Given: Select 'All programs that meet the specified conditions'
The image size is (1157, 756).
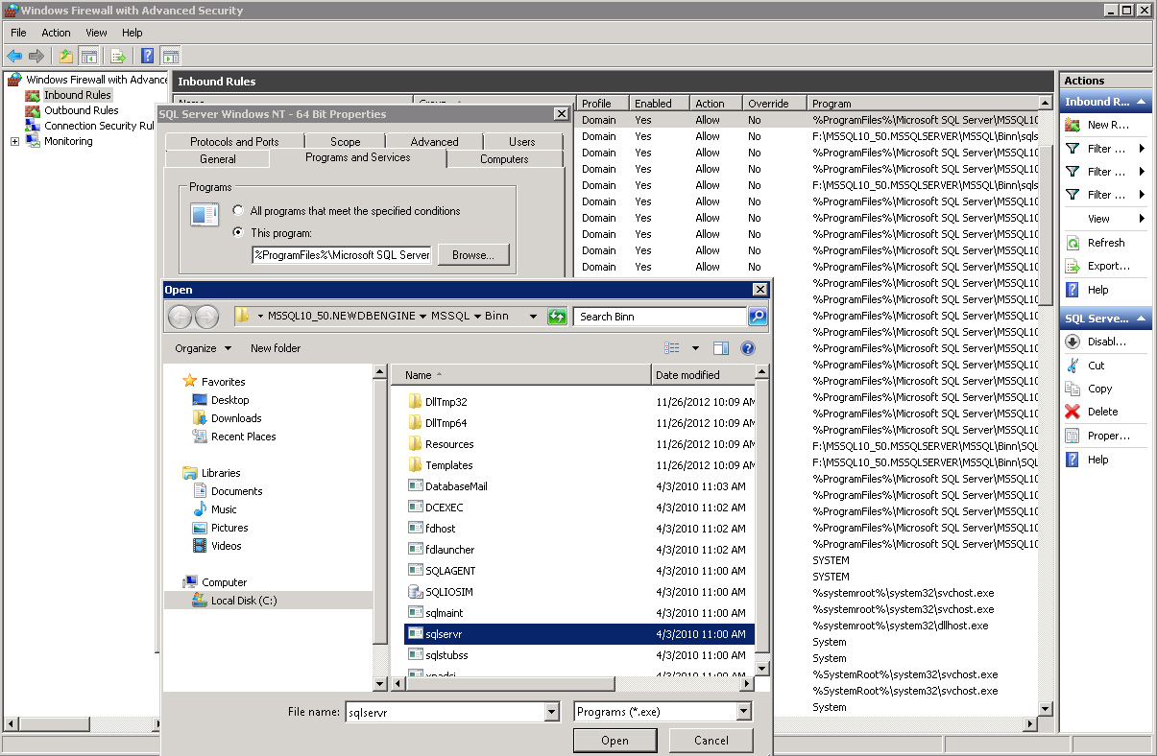Looking at the screenshot, I should pos(238,211).
